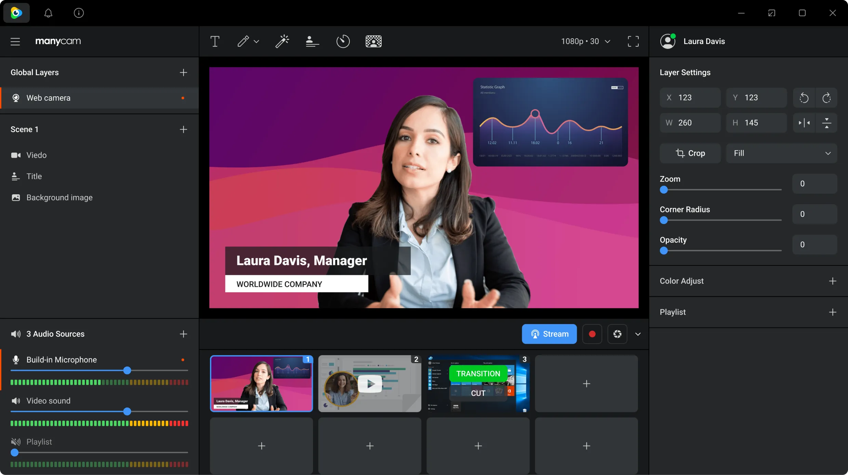Image resolution: width=848 pixels, height=475 pixels.
Task: Select scene thumbnail 2 with video
Action: (369, 383)
